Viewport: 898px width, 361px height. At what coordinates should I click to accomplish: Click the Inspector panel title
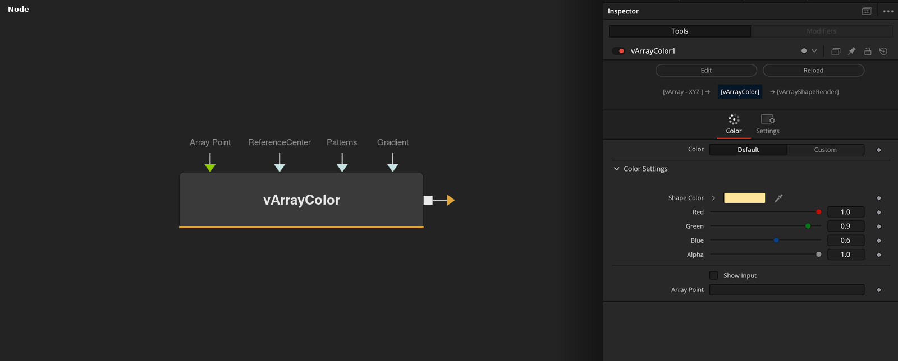(623, 11)
